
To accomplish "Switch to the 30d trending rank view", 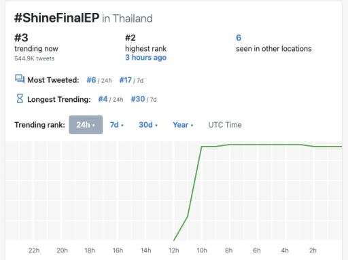I will pos(148,125).
